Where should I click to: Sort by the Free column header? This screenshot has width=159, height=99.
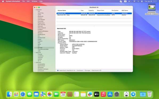82,11
